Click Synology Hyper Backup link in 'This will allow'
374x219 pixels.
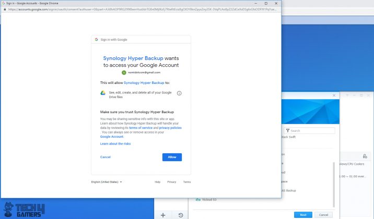point(144,83)
